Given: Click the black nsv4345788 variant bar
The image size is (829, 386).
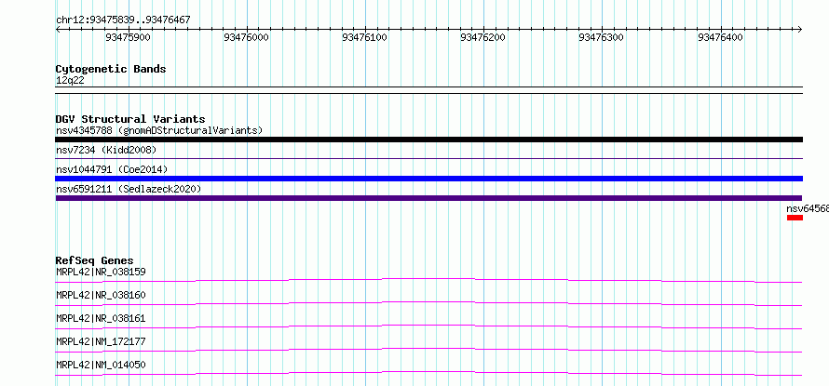Looking at the screenshot, I should [x=428, y=140].
